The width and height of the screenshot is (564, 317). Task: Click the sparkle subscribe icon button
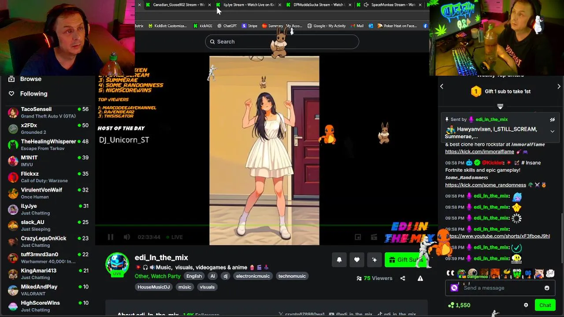pos(375,260)
